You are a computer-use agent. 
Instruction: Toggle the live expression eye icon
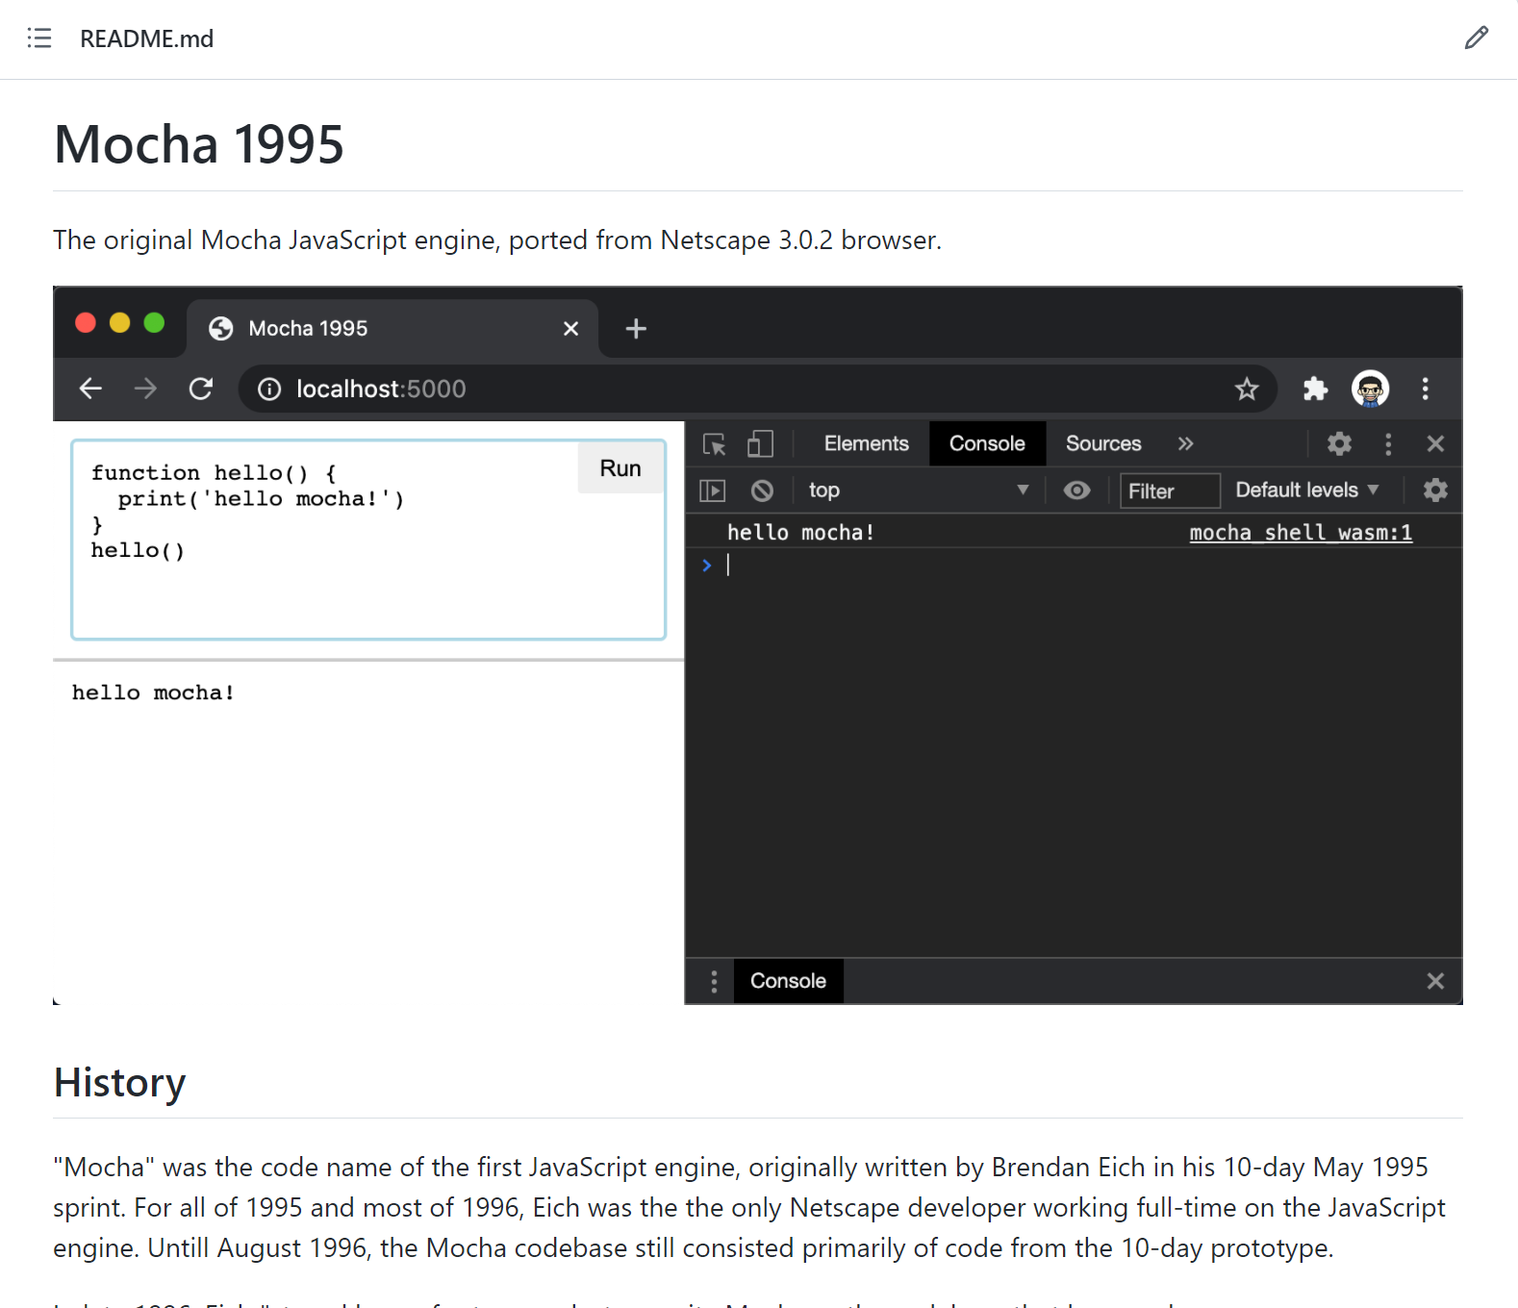click(1077, 490)
